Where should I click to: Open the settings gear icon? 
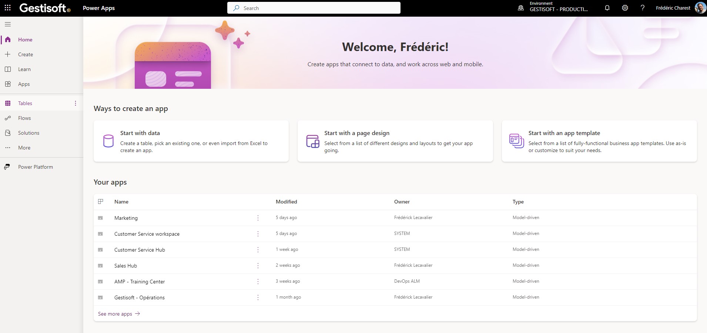pos(625,8)
